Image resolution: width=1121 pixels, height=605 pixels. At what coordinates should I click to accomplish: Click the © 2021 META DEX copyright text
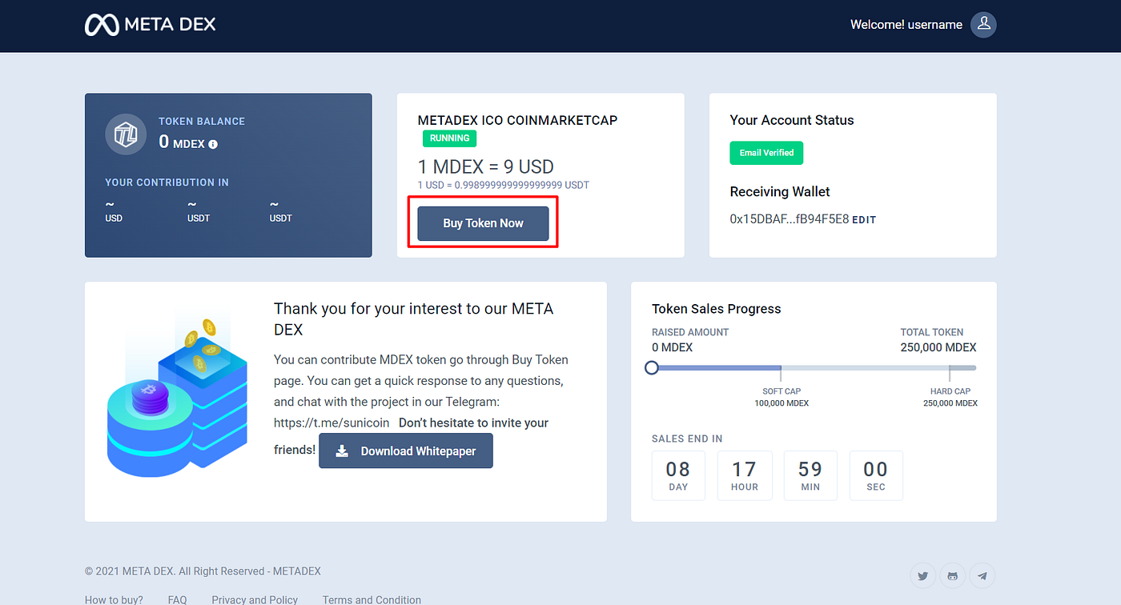click(203, 571)
